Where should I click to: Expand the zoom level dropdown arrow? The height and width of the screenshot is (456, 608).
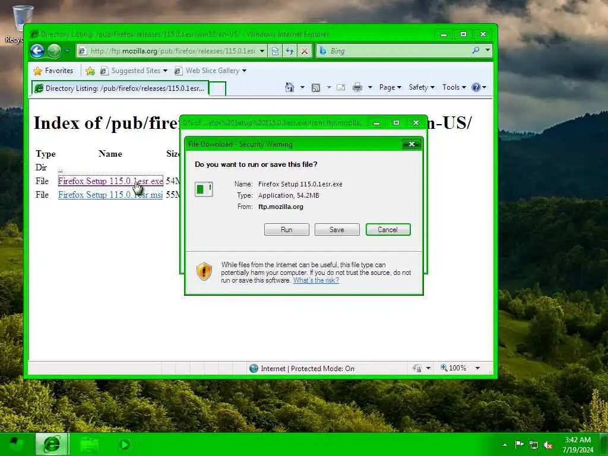[478, 368]
